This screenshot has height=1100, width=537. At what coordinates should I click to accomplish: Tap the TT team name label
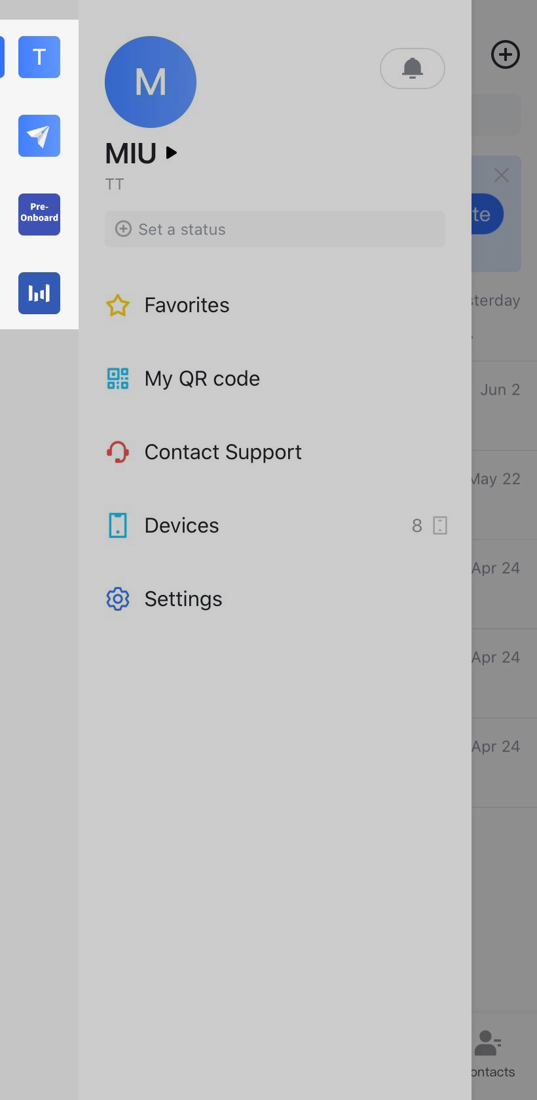(x=115, y=184)
